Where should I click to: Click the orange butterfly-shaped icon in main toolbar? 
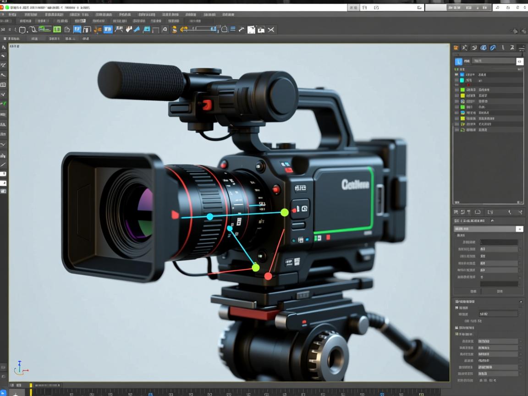[x=98, y=30]
